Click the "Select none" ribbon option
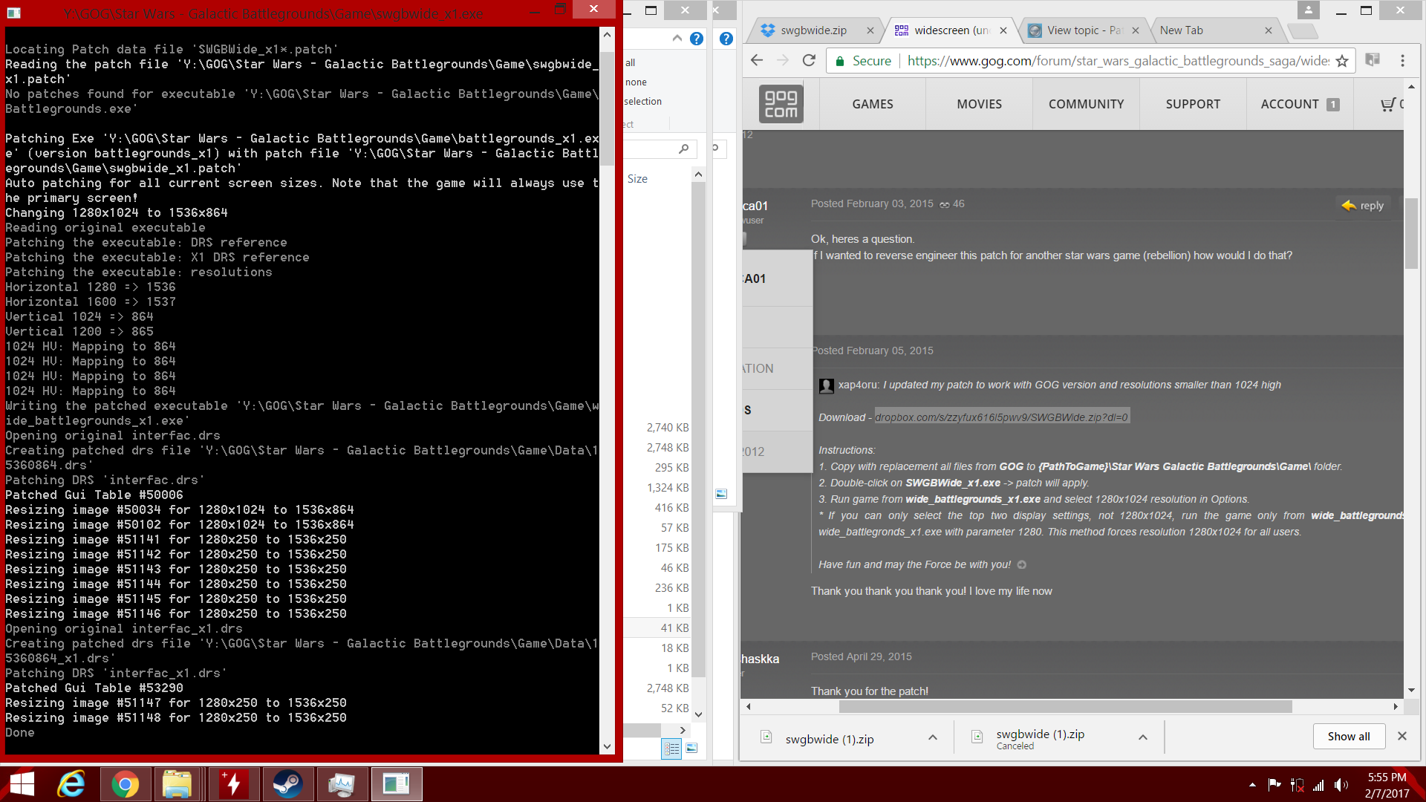 pyautogui.click(x=636, y=82)
